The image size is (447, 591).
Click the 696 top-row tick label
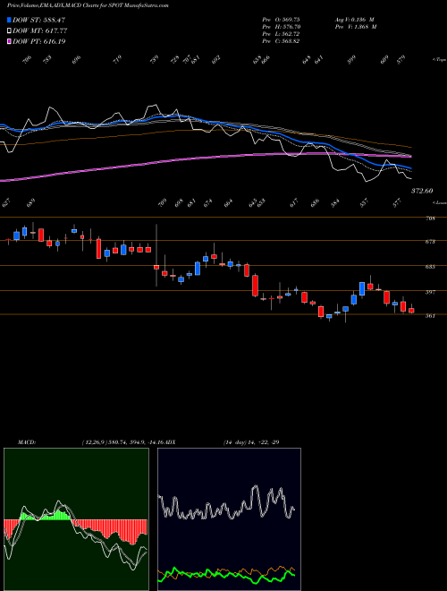click(76, 60)
